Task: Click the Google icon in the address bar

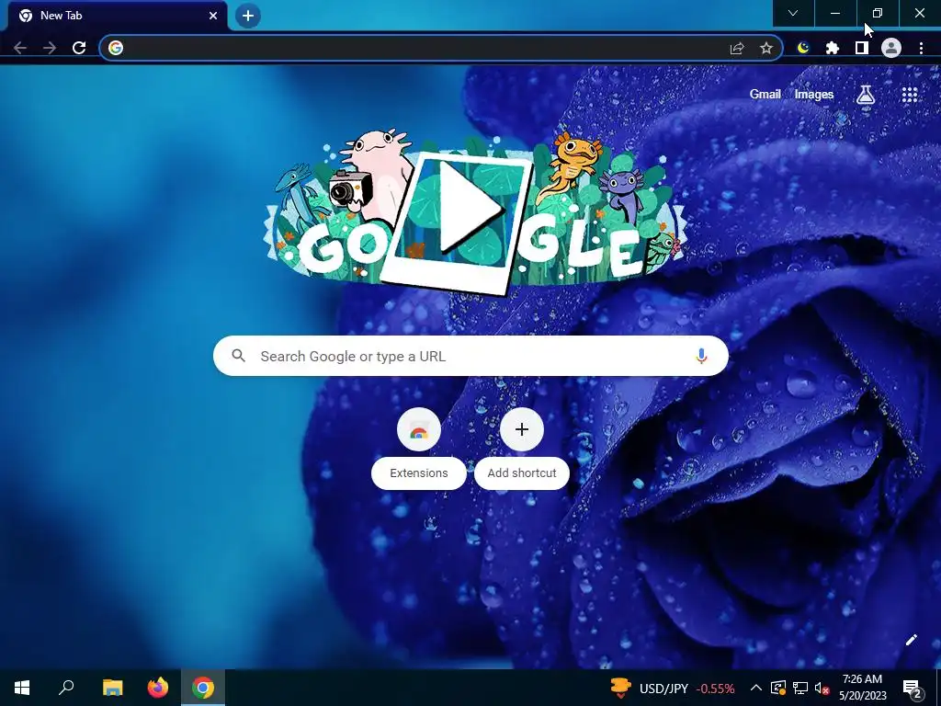Action: [x=116, y=48]
